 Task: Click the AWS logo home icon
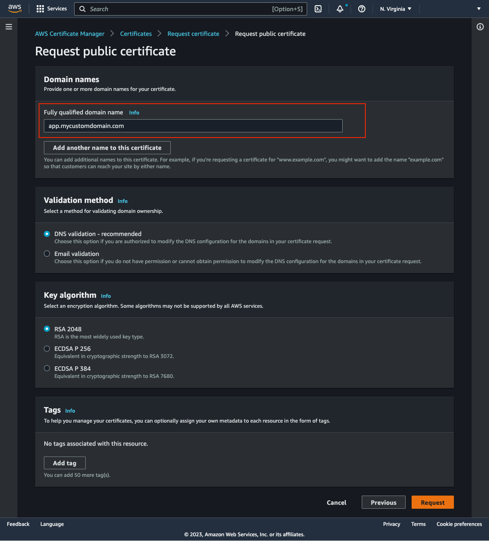tap(15, 9)
